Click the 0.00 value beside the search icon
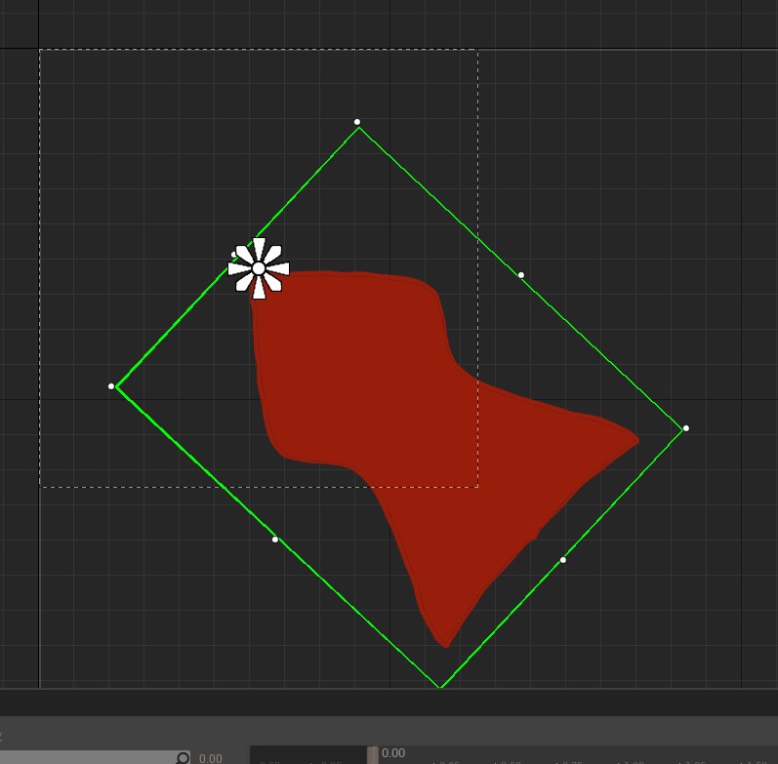This screenshot has height=764, width=778. [210, 758]
